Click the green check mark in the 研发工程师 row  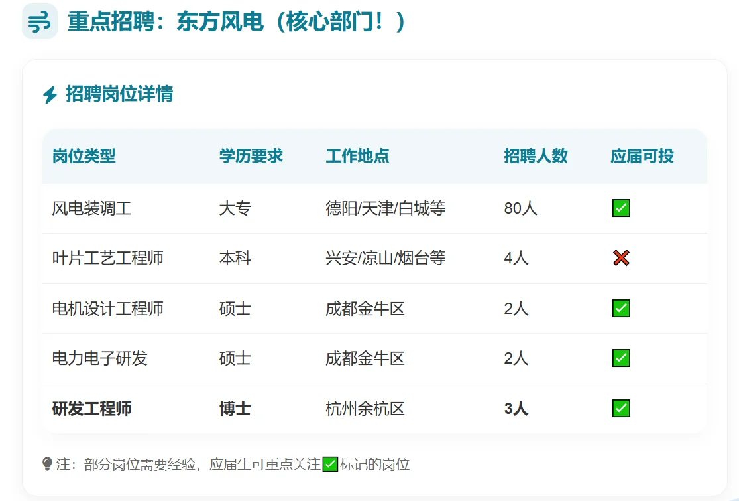point(621,409)
